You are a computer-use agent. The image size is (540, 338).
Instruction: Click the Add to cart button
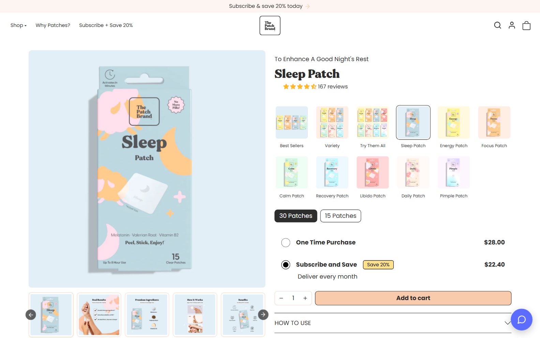click(x=413, y=298)
